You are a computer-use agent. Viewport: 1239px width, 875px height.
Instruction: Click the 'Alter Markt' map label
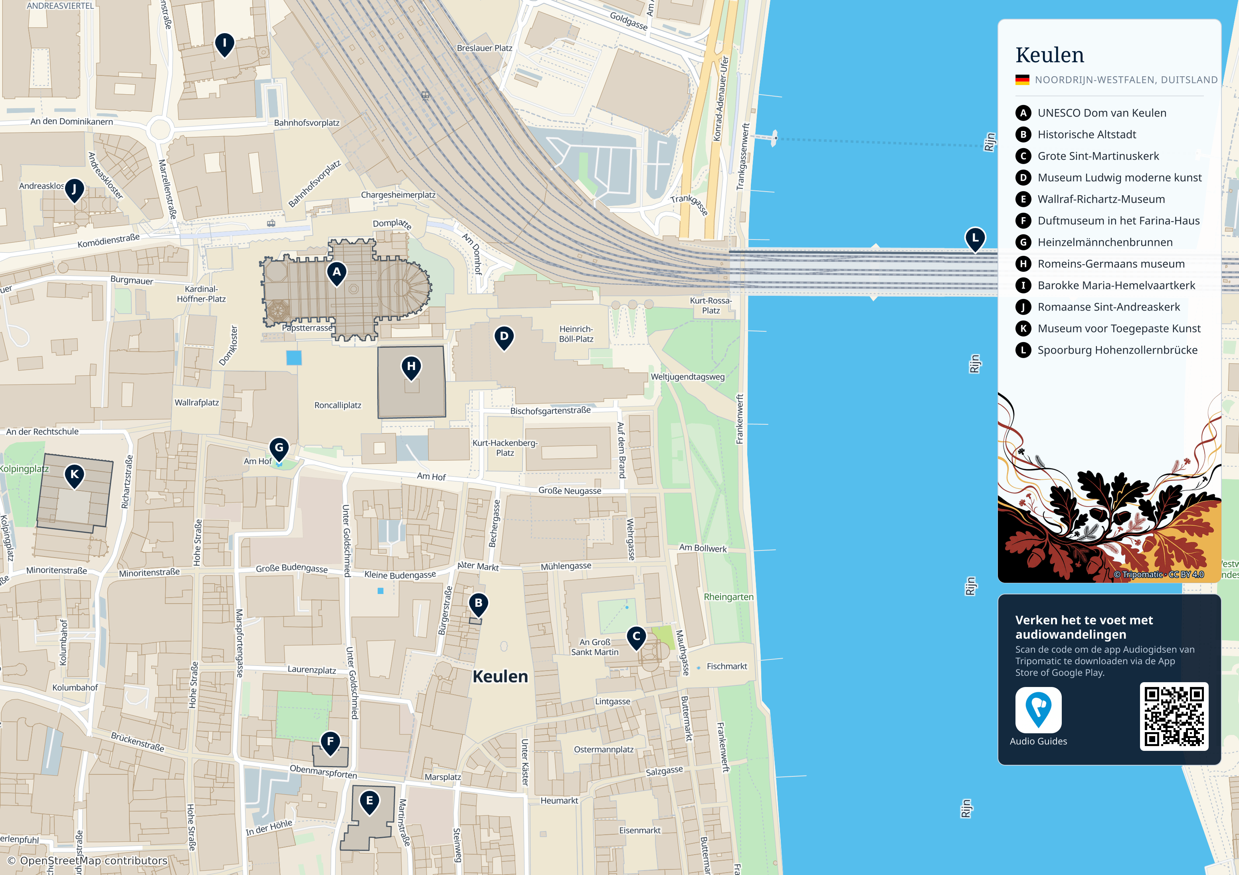[x=478, y=566]
